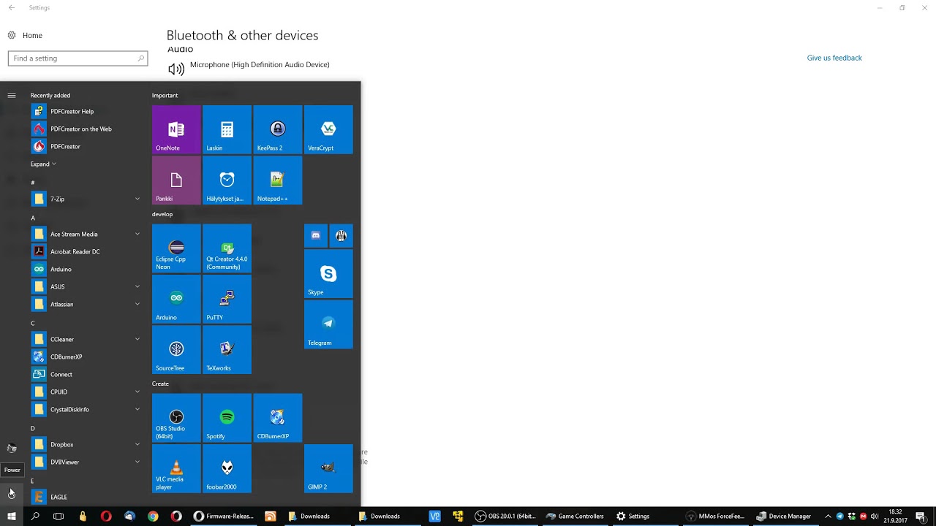Open Task View on taskbar
936x526 pixels.
point(58,517)
